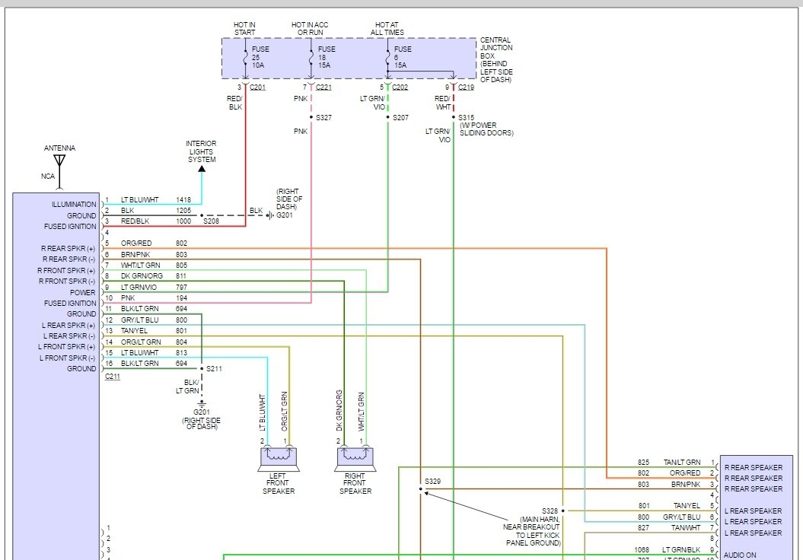Click the G201 ground symbol below S211

202,405
